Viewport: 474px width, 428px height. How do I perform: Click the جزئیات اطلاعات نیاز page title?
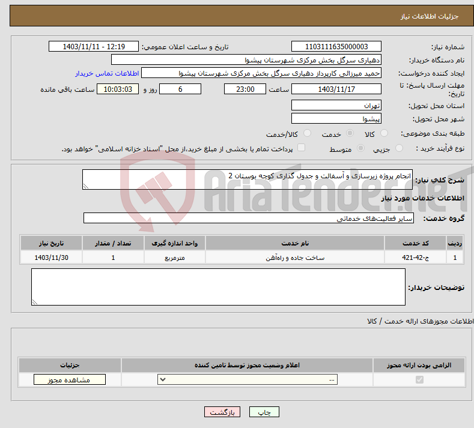point(430,16)
